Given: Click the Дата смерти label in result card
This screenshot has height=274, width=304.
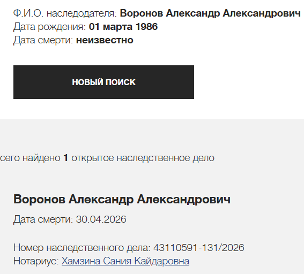Looking at the screenshot, I should (43, 219).
